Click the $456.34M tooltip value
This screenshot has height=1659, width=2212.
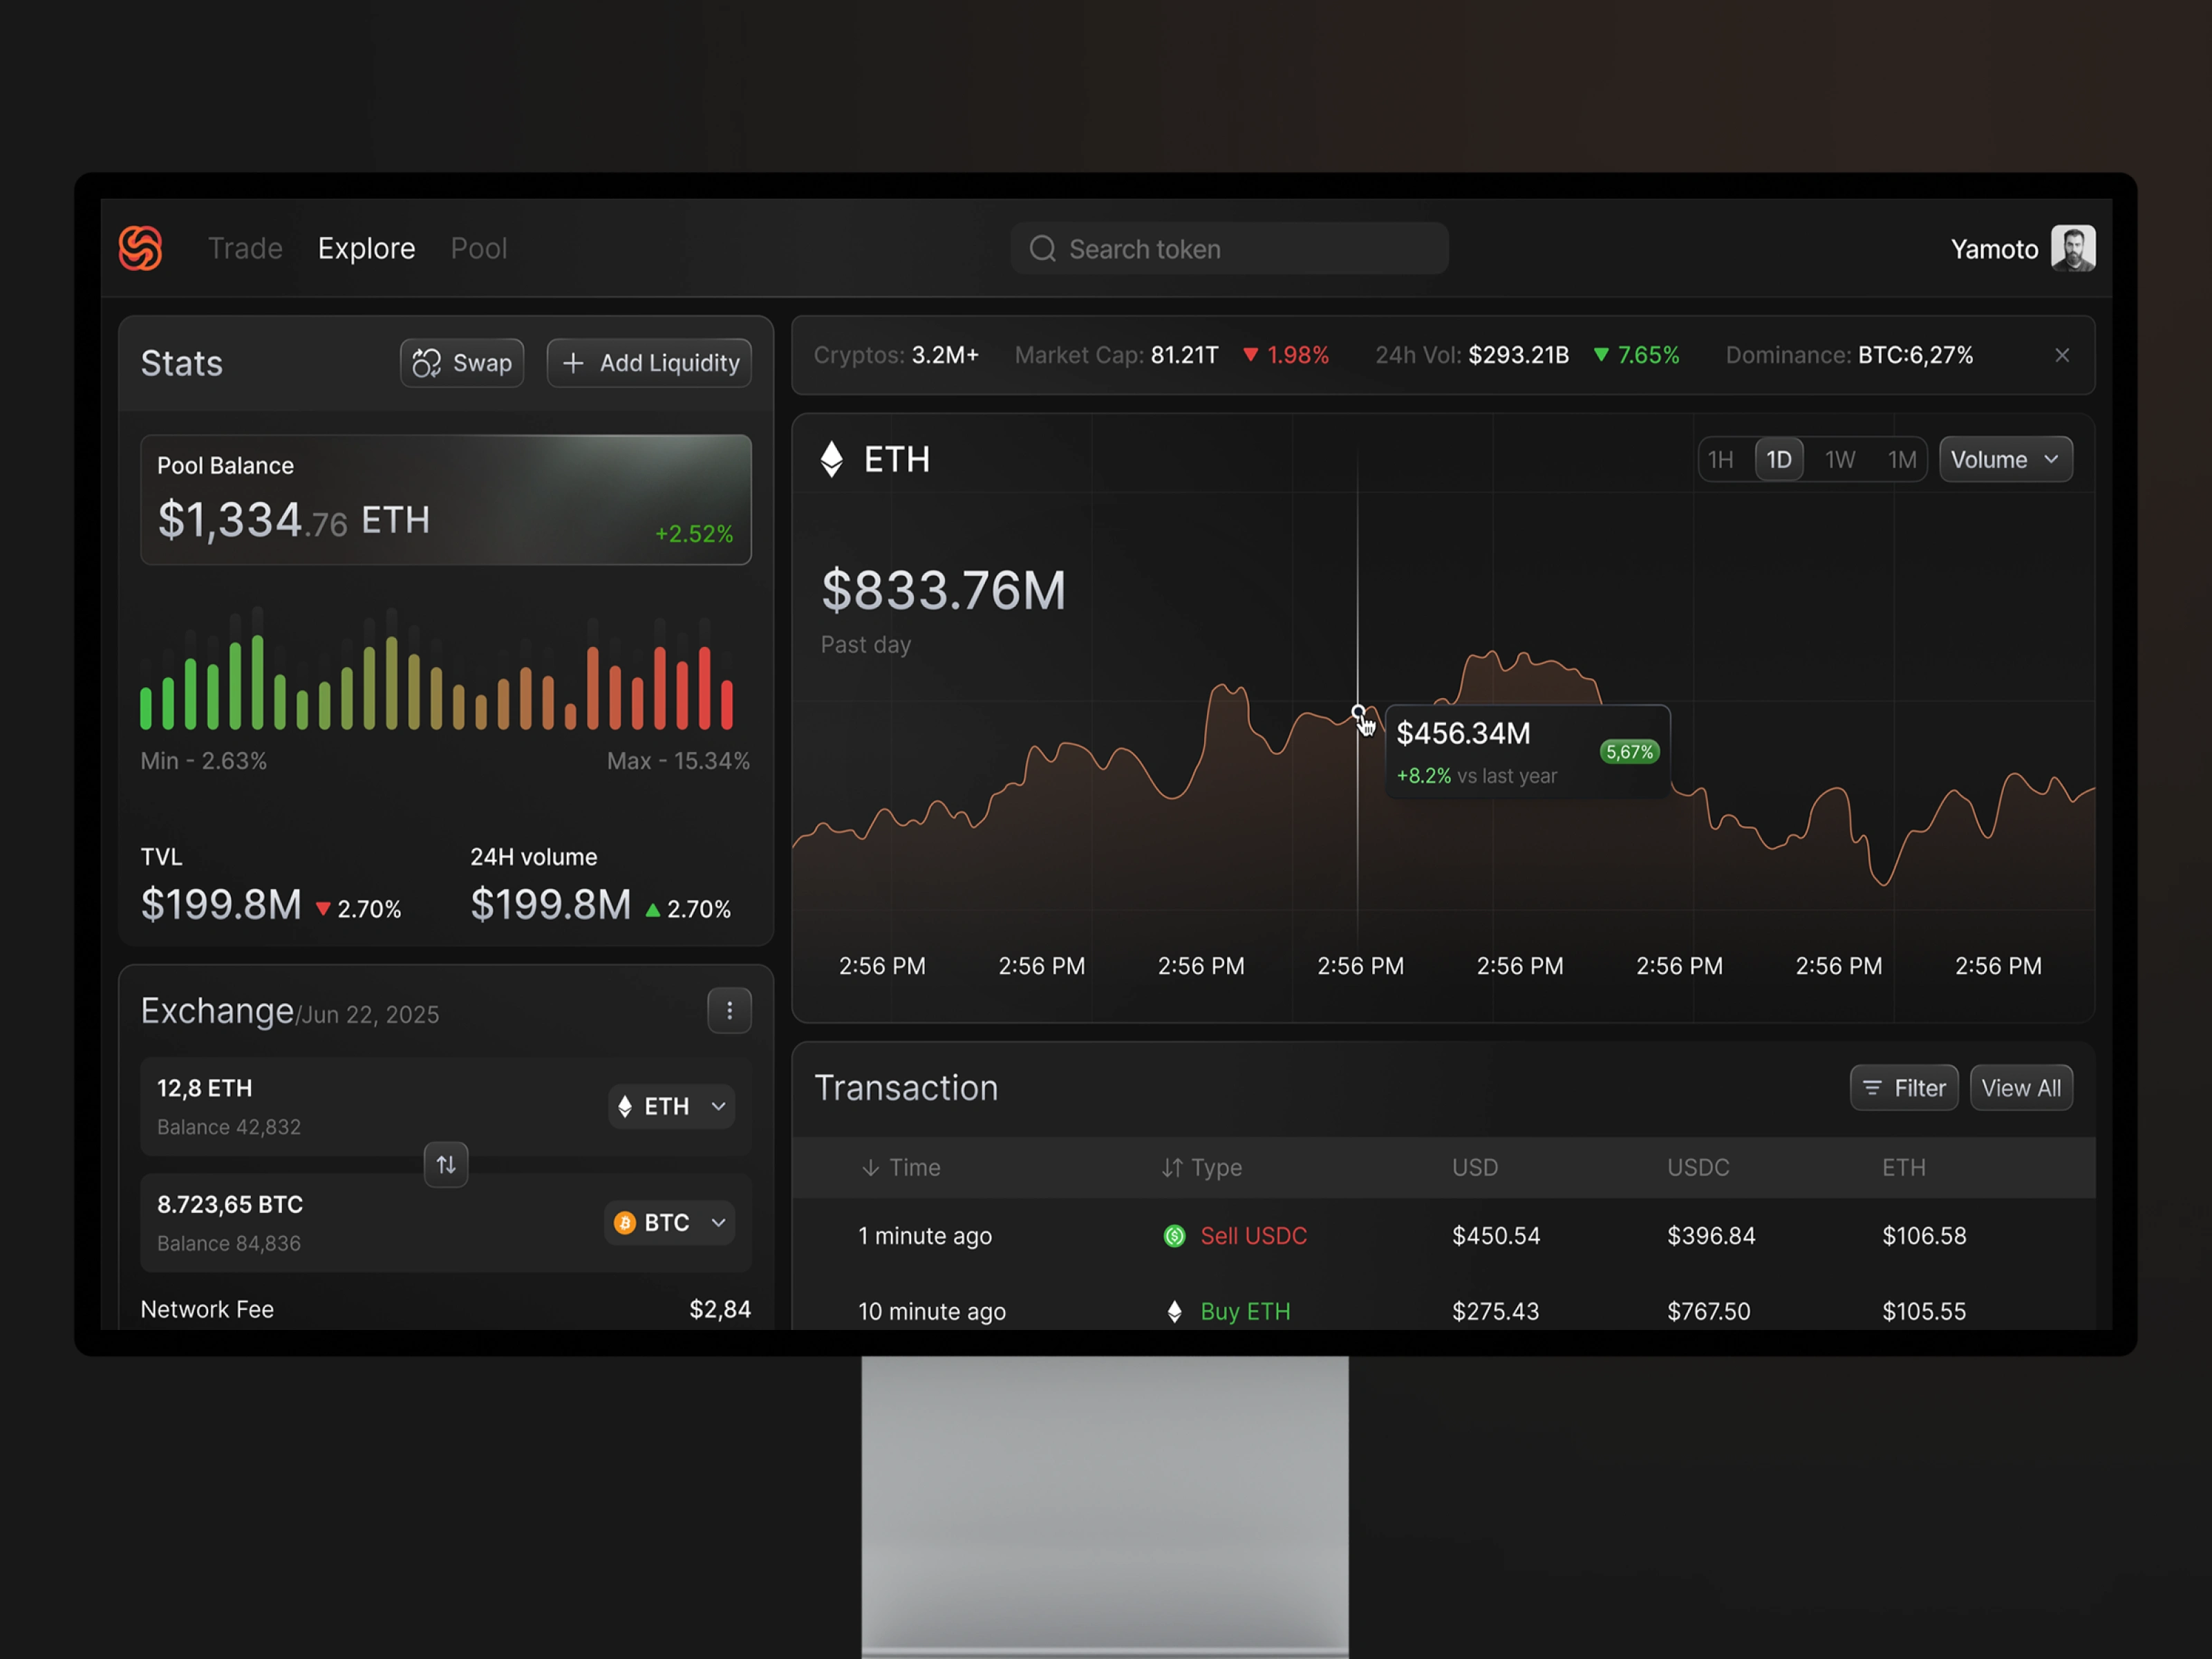click(x=1463, y=733)
